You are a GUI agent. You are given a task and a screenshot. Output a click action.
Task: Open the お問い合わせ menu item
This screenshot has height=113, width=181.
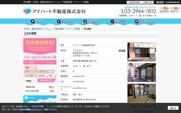tap(144, 21)
